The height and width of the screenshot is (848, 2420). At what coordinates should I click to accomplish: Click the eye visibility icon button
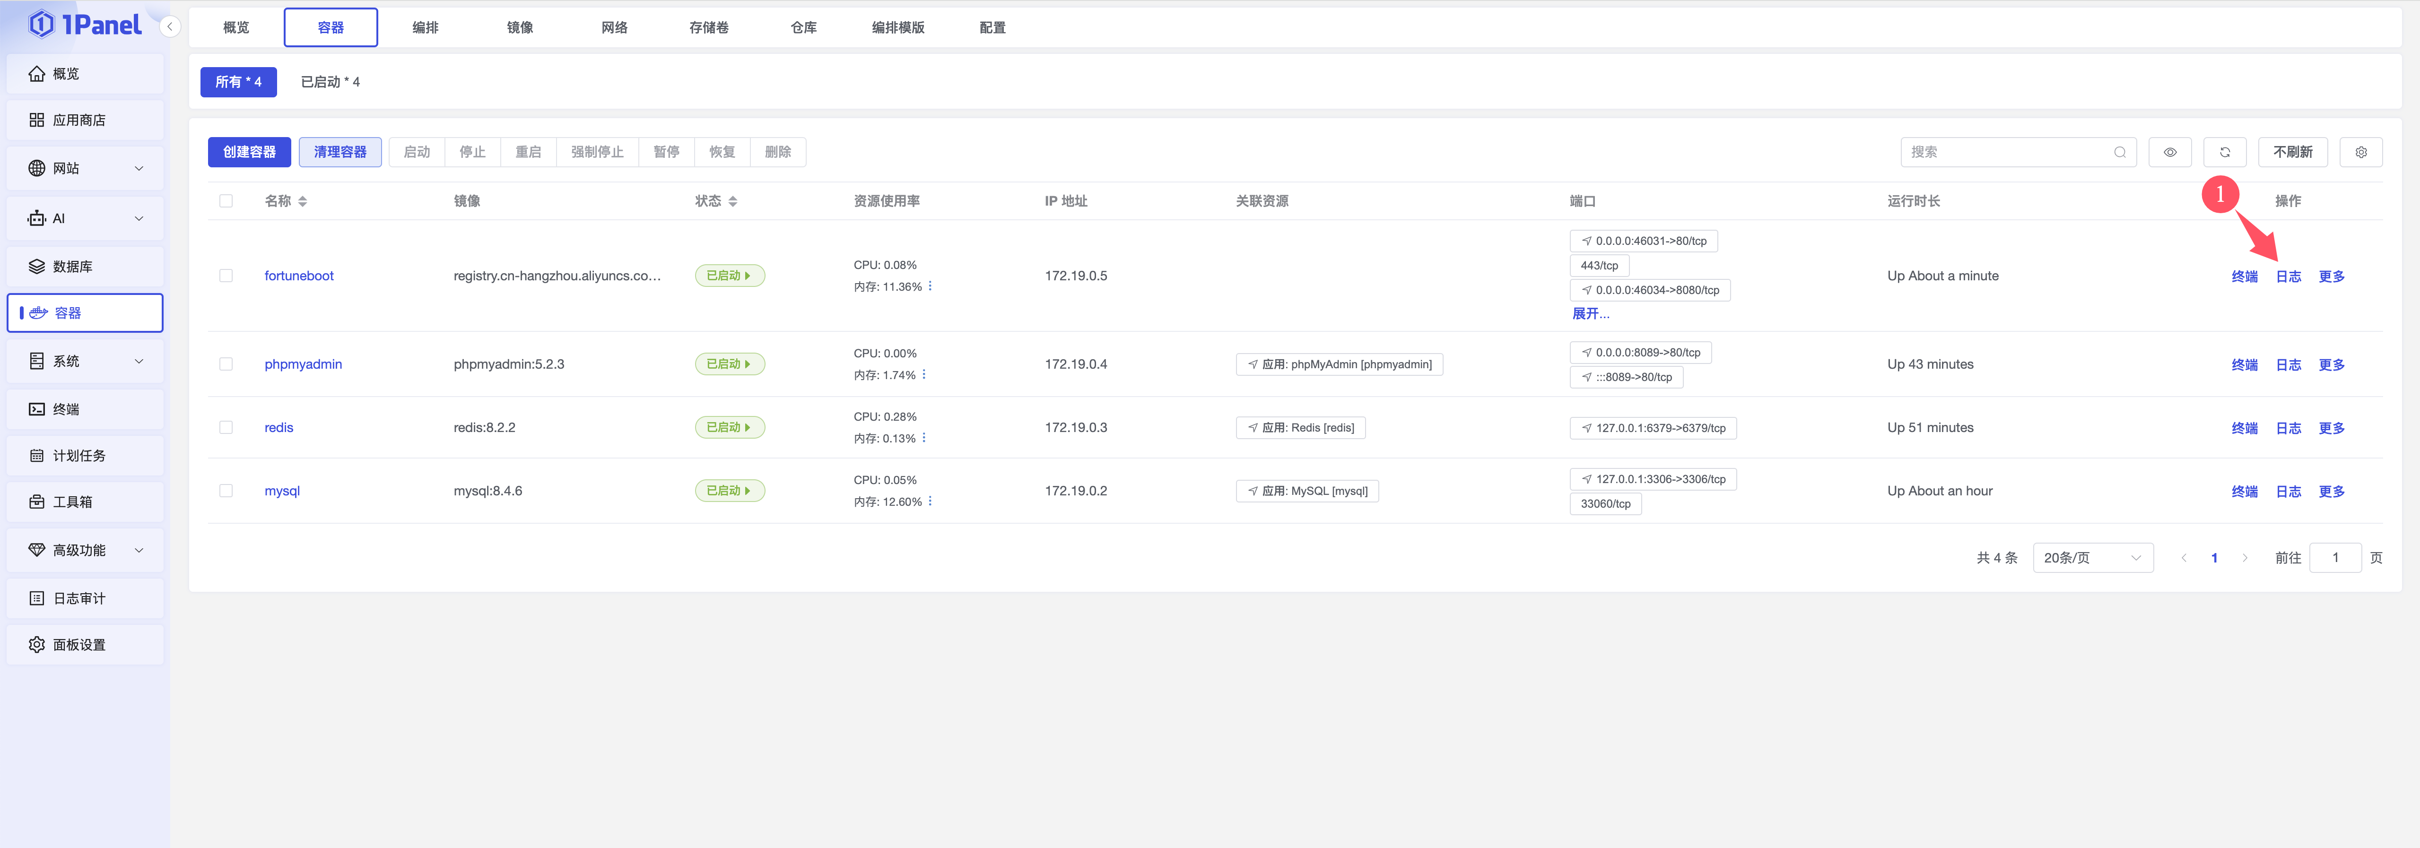pos(2169,152)
